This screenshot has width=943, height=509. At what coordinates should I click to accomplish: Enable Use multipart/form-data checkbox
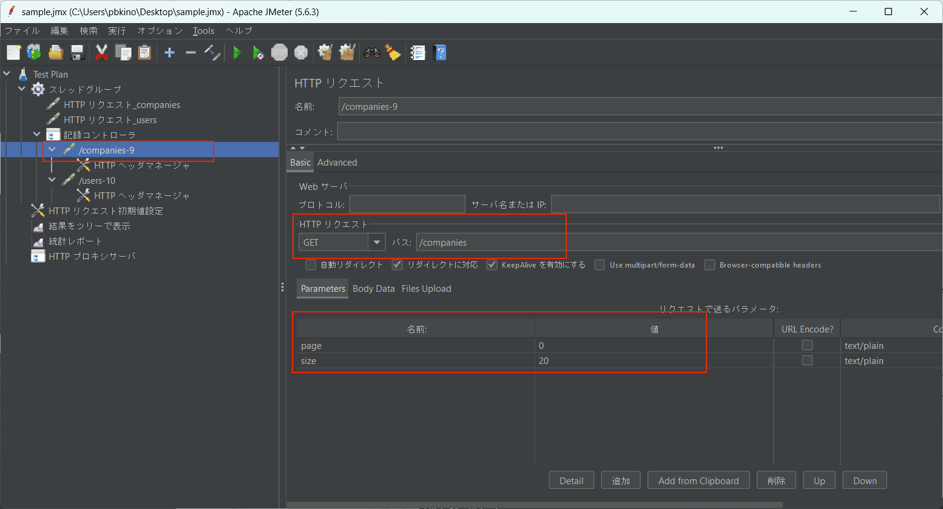pos(600,265)
